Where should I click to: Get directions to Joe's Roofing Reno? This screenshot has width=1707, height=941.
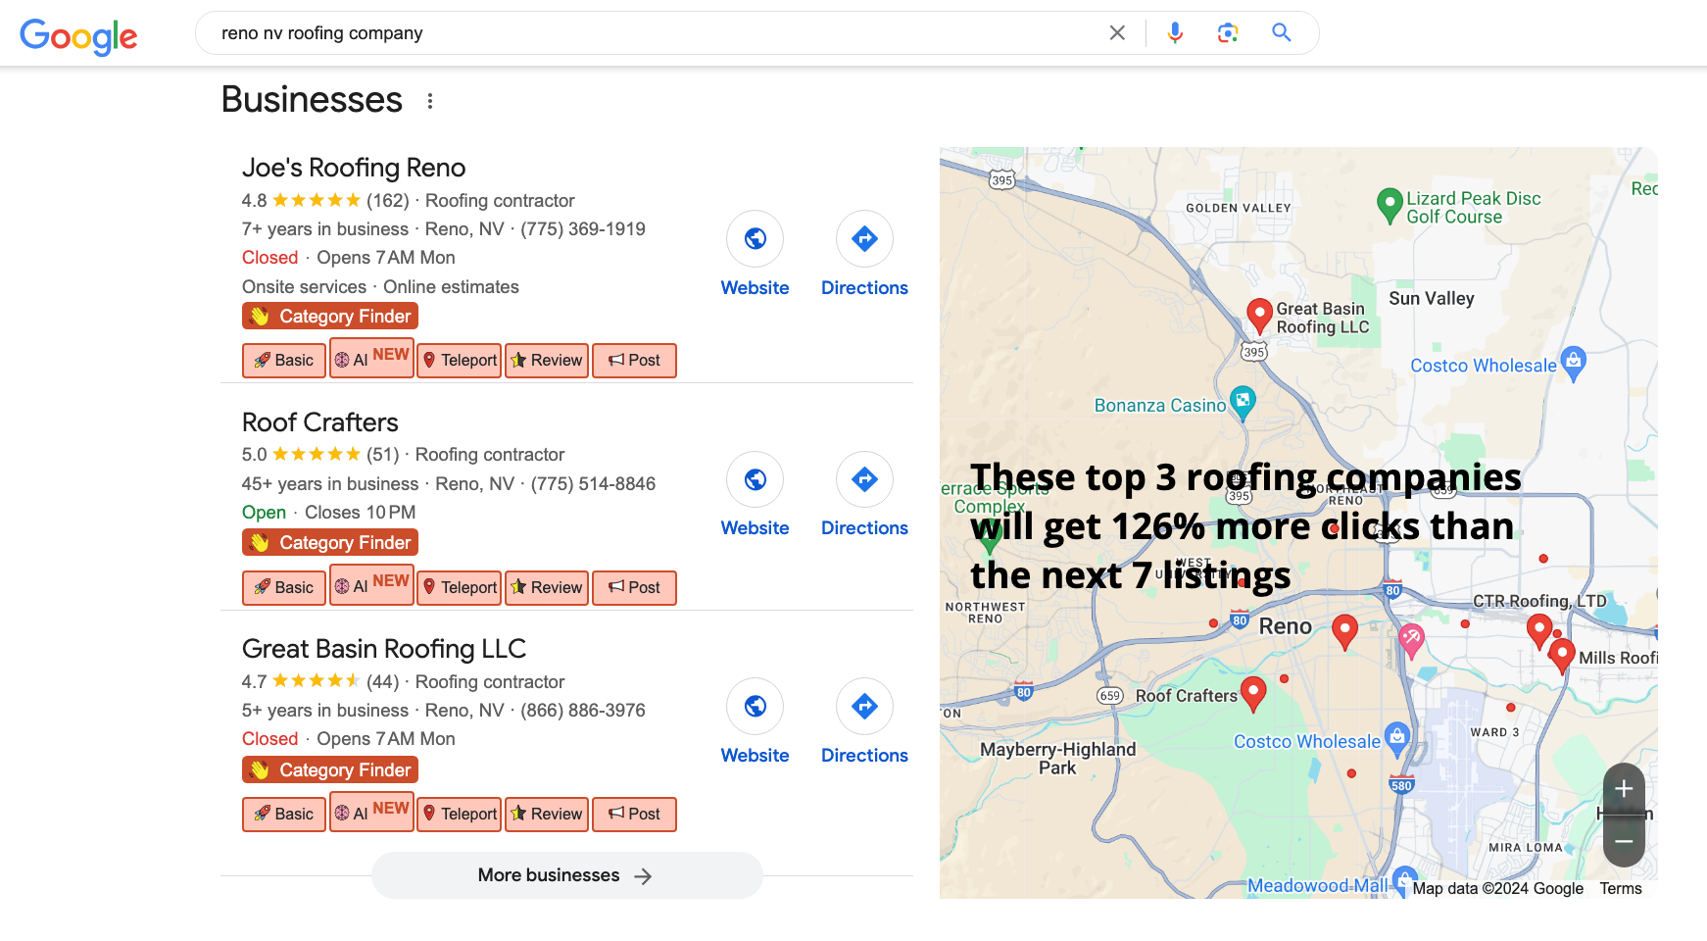point(864,238)
